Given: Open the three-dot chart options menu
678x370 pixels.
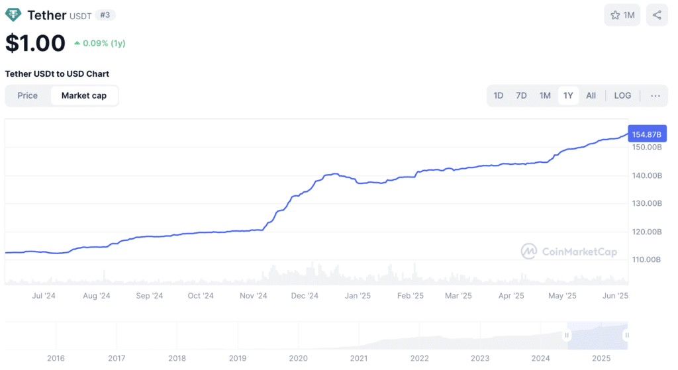Looking at the screenshot, I should 655,95.
